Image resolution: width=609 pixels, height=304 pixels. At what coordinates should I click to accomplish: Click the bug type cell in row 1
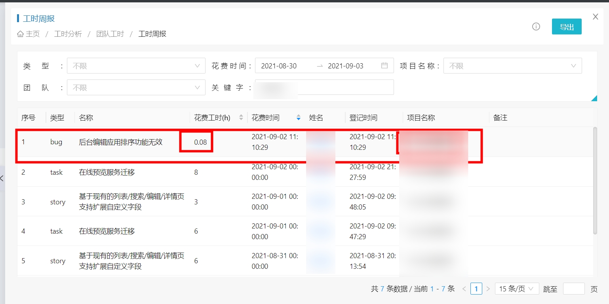tap(56, 142)
